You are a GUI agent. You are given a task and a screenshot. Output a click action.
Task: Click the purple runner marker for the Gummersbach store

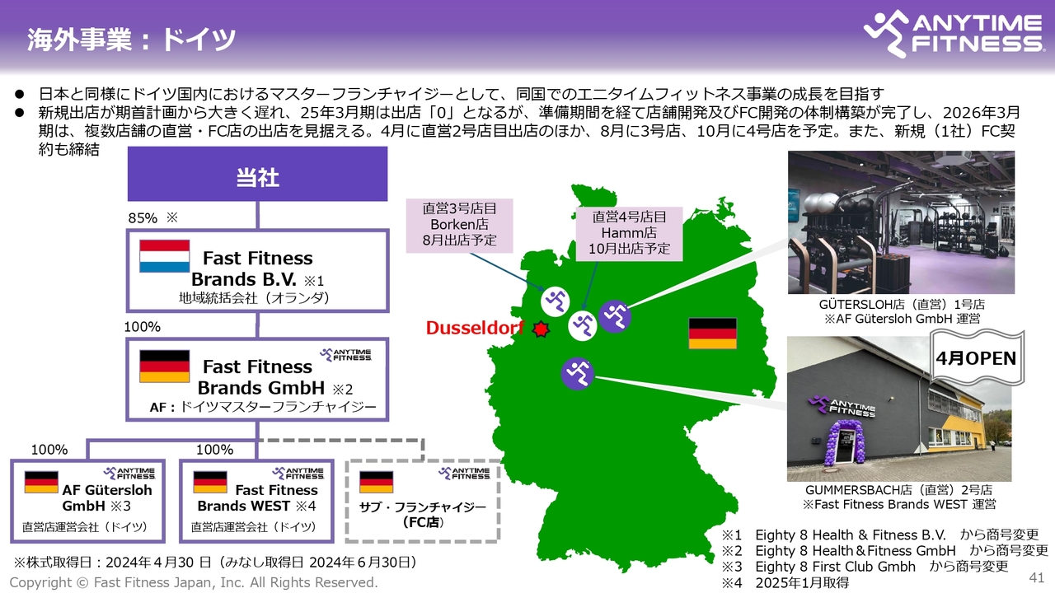coord(578,373)
